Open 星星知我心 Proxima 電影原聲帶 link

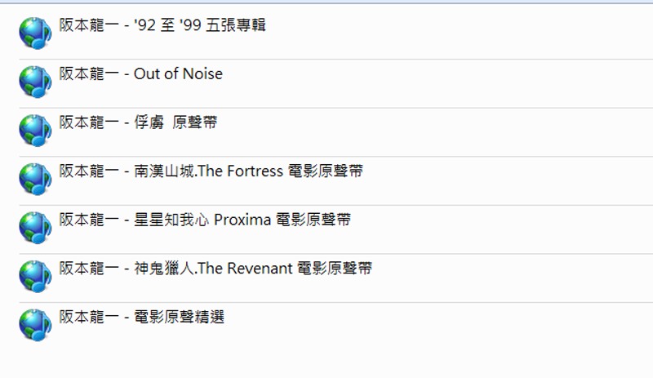click(205, 220)
